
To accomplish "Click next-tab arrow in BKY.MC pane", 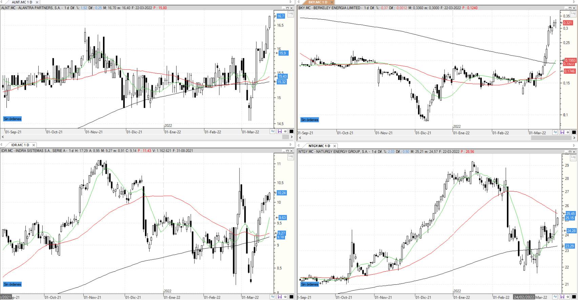I will (574, 2).
